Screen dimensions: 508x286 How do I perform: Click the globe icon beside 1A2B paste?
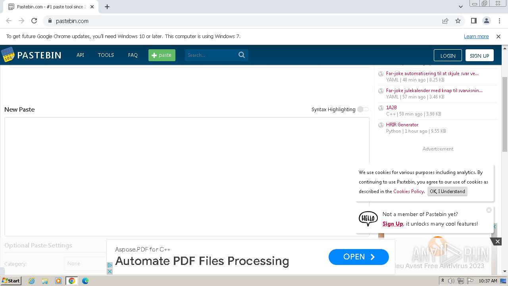(x=381, y=108)
